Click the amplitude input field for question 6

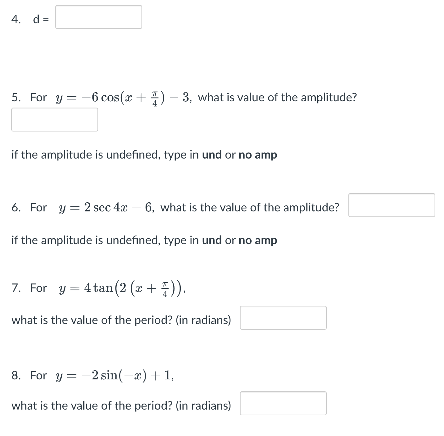391,206
